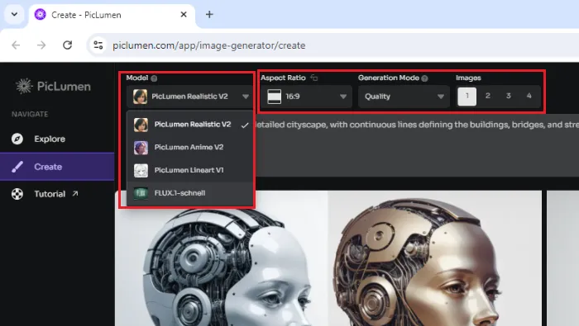Viewport: 579px width, 326px height.
Task: Choose FLUX.1-schnell model
Action: click(190, 193)
